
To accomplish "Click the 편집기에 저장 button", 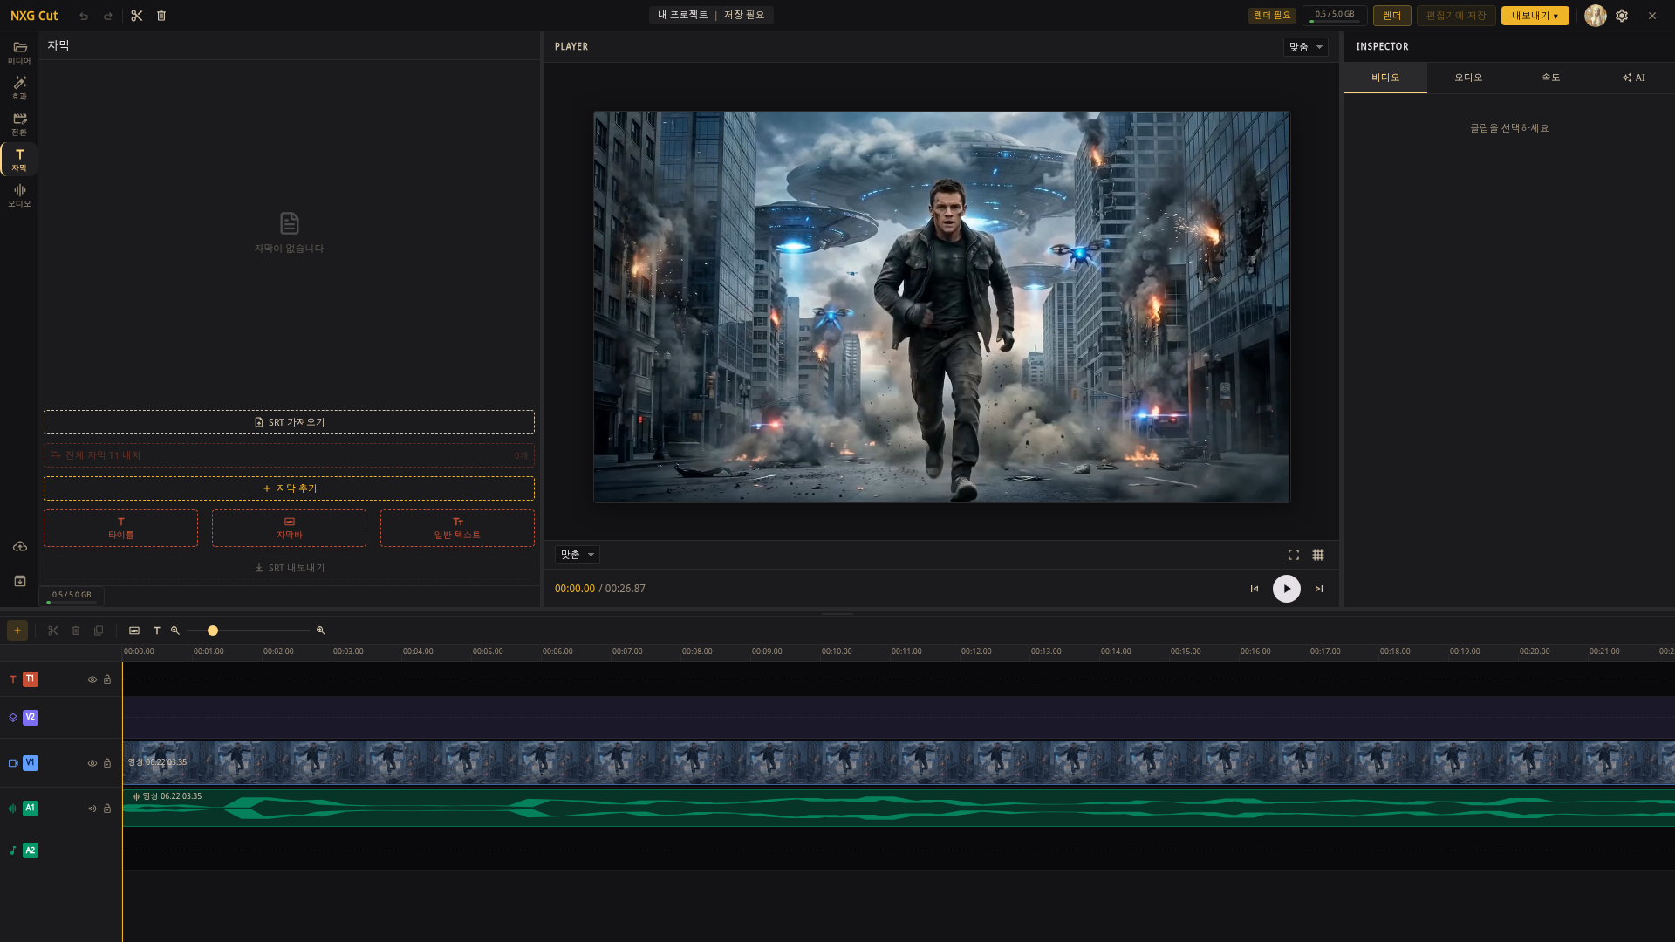I will 1456,16.
